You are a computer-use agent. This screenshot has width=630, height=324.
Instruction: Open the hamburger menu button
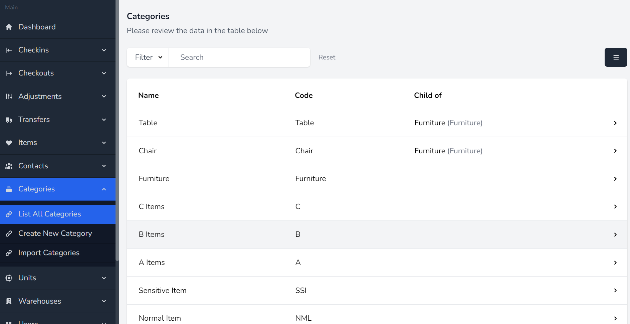pyautogui.click(x=616, y=57)
